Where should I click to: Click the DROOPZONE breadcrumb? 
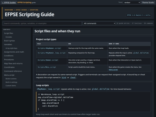point(9,10)
